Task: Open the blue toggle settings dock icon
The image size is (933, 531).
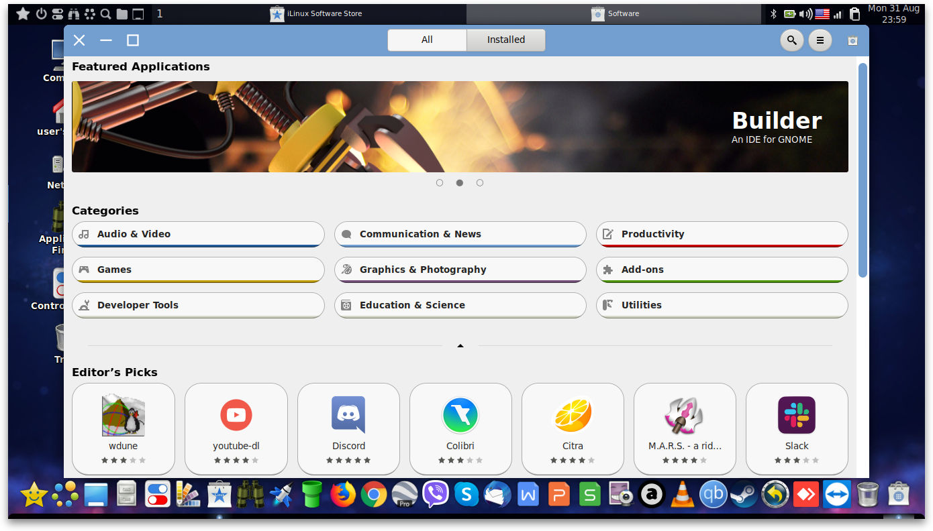Action: 157,495
